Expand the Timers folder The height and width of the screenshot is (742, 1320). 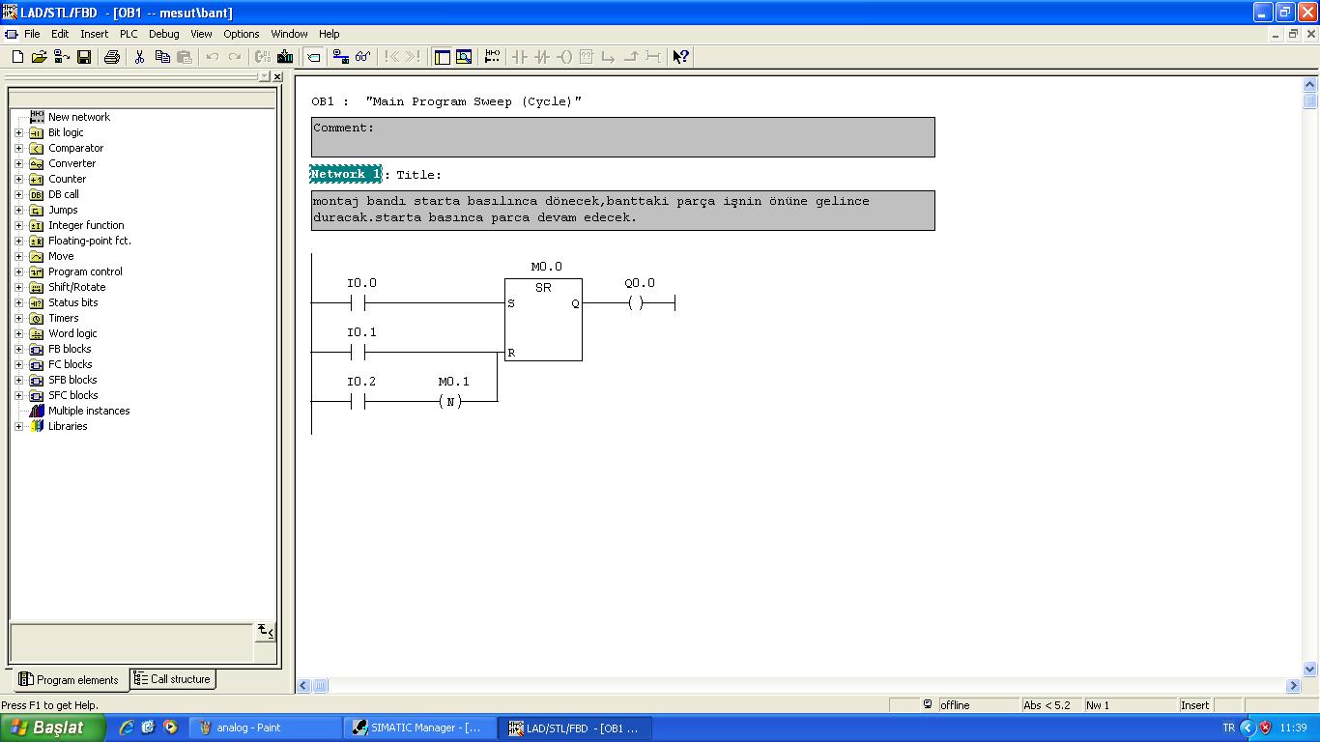coord(18,318)
